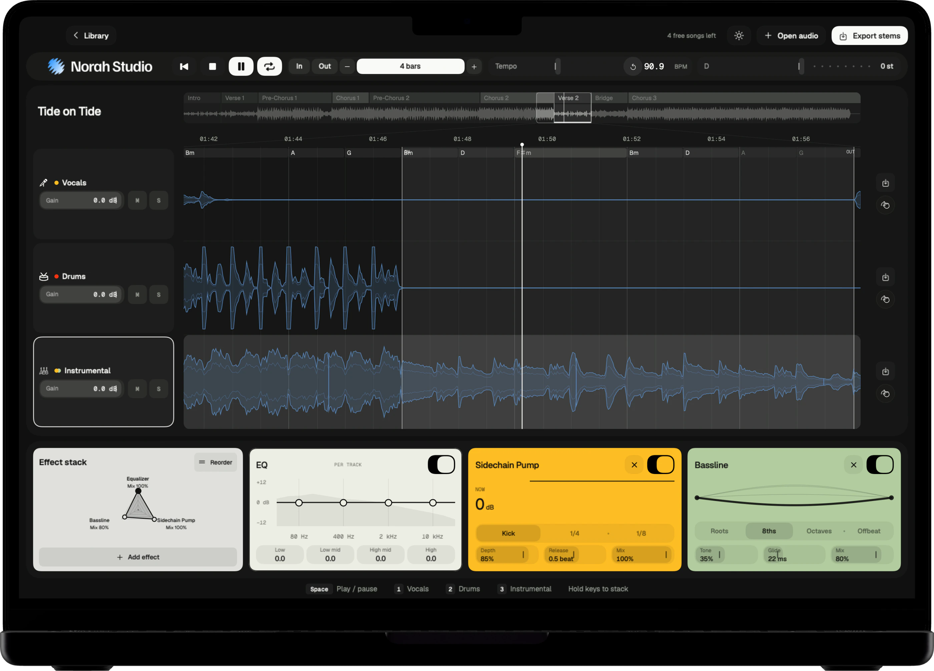Select Kick sidechain mode
Image resolution: width=934 pixels, height=671 pixels.
coord(508,533)
